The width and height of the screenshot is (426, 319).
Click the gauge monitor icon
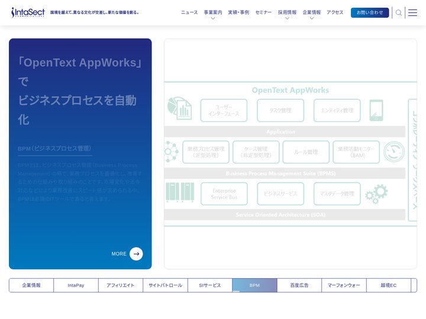click(x=394, y=152)
